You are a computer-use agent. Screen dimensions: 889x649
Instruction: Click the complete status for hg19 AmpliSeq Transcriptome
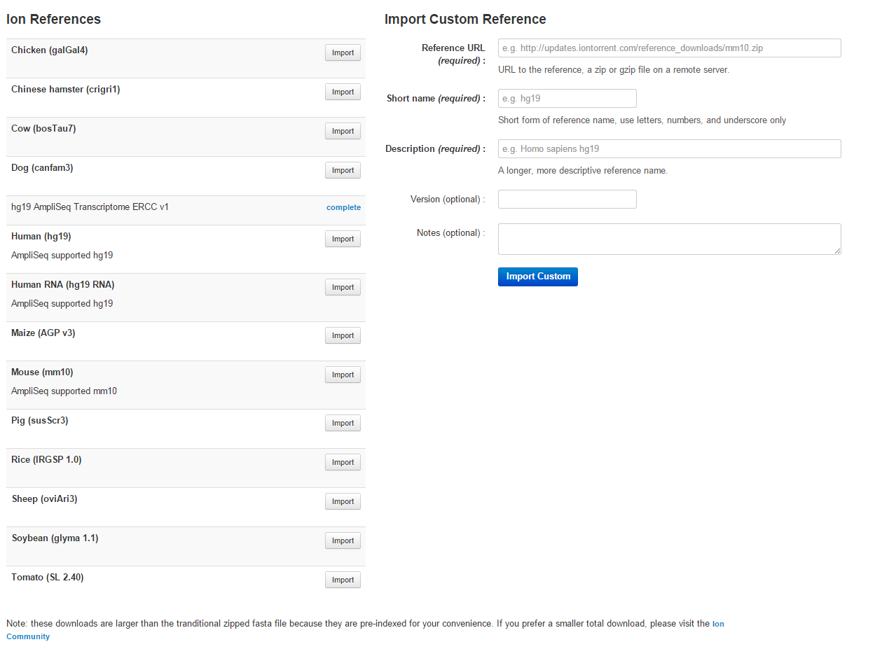[x=343, y=207]
